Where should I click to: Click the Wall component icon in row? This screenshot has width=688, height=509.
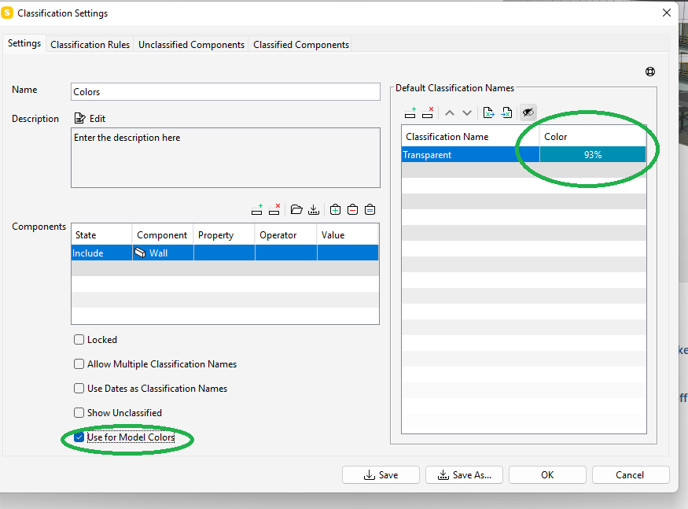coord(140,253)
